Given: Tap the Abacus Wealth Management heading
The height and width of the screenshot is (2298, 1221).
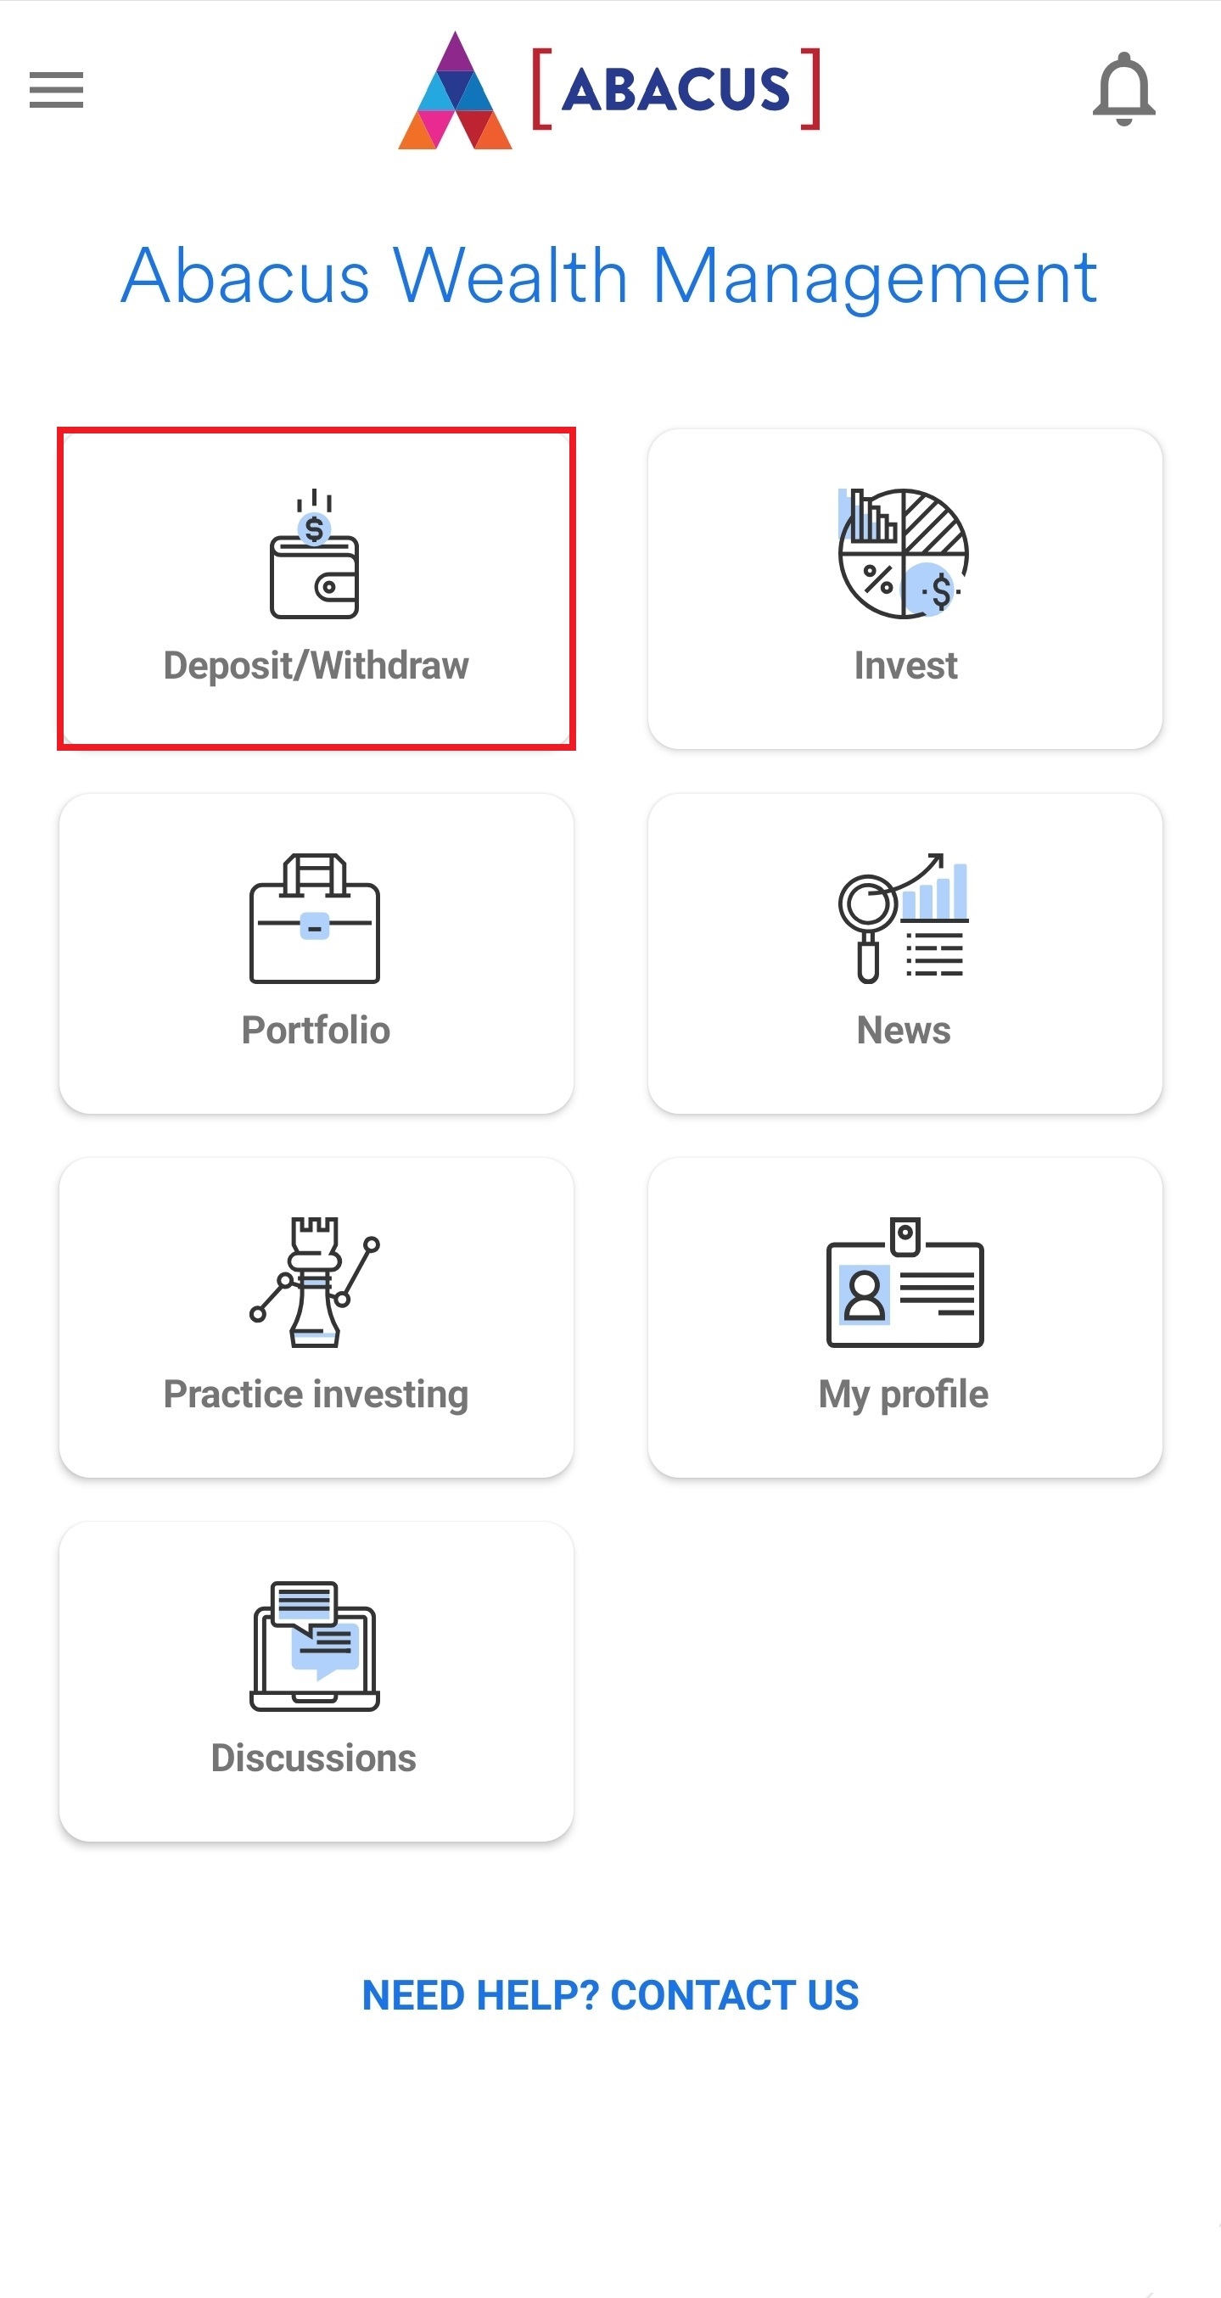Looking at the screenshot, I should pos(609,277).
